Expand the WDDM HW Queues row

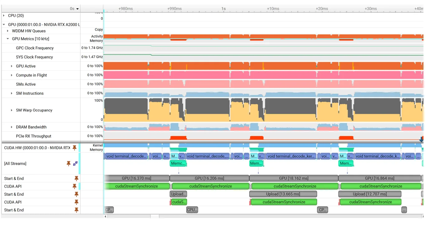click(x=8, y=31)
